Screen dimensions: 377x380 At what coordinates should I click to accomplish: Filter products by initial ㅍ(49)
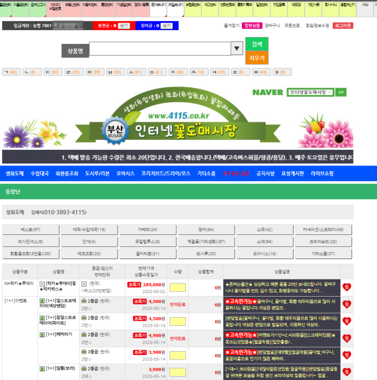pyautogui.click(x=261, y=72)
